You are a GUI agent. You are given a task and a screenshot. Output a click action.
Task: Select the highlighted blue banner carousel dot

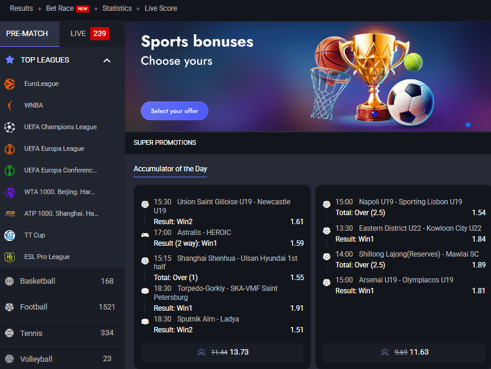click(x=468, y=124)
